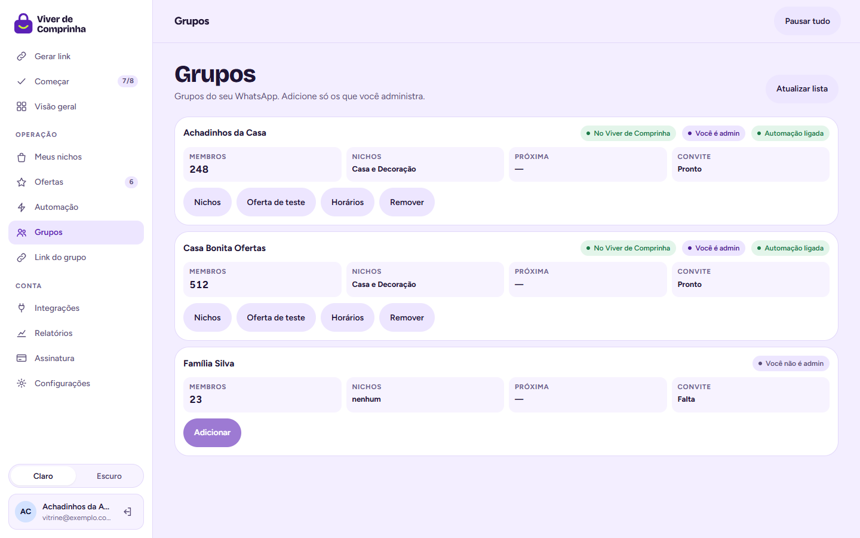Screen dimensions: 860x538
Task: Click Automação ligada badge on Casa Bonita Ofertas
Action: click(790, 248)
